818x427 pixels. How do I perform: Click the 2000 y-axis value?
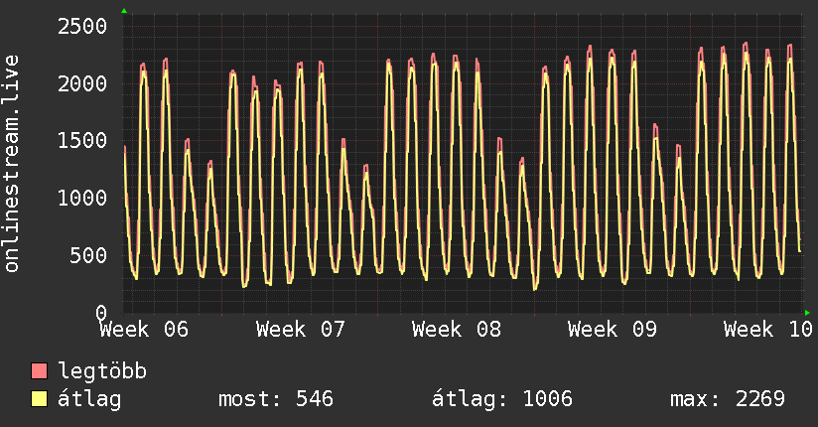point(82,83)
